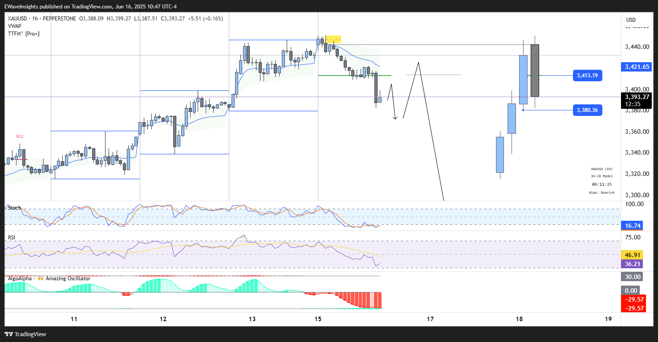This screenshot has width=658, height=342.
Task: Click the 3,300.00 price axis label
Action: (x=637, y=195)
